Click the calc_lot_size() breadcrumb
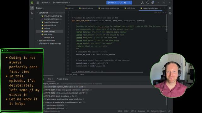The height and width of the screenshot is (113, 202). click(72, 75)
